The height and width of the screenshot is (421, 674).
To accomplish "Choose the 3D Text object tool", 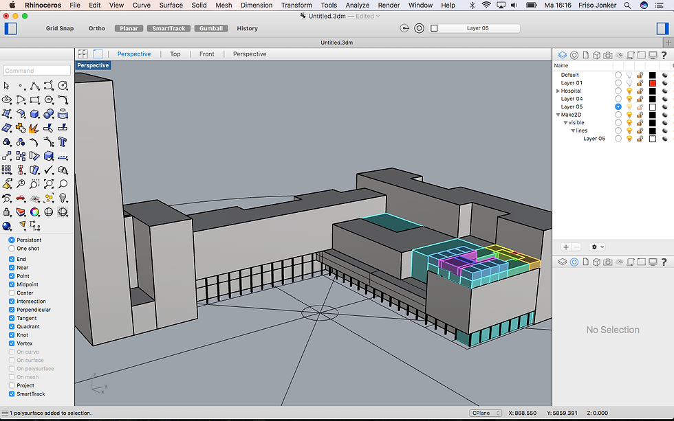I will click(x=63, y=142).
